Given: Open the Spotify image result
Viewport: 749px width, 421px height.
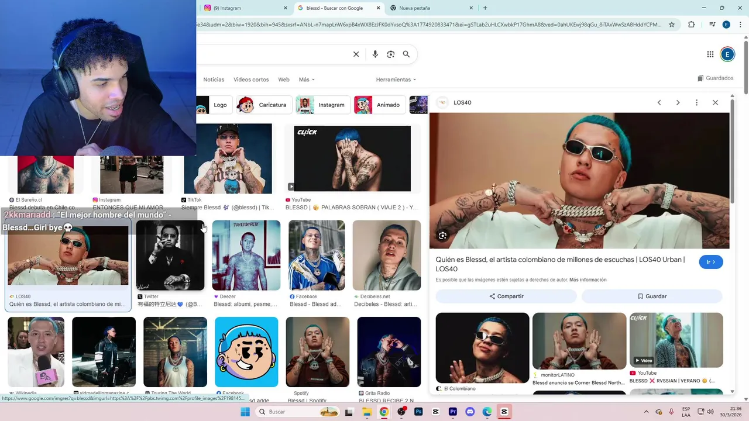Looking at the screenshot, I should 318,352.
